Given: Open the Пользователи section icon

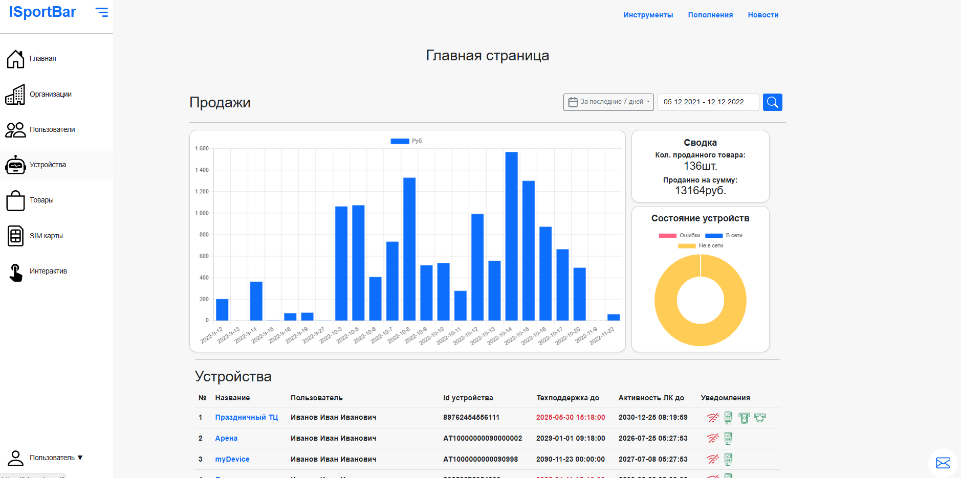Looking at the screenshot, I should click(x=15, y=130).
